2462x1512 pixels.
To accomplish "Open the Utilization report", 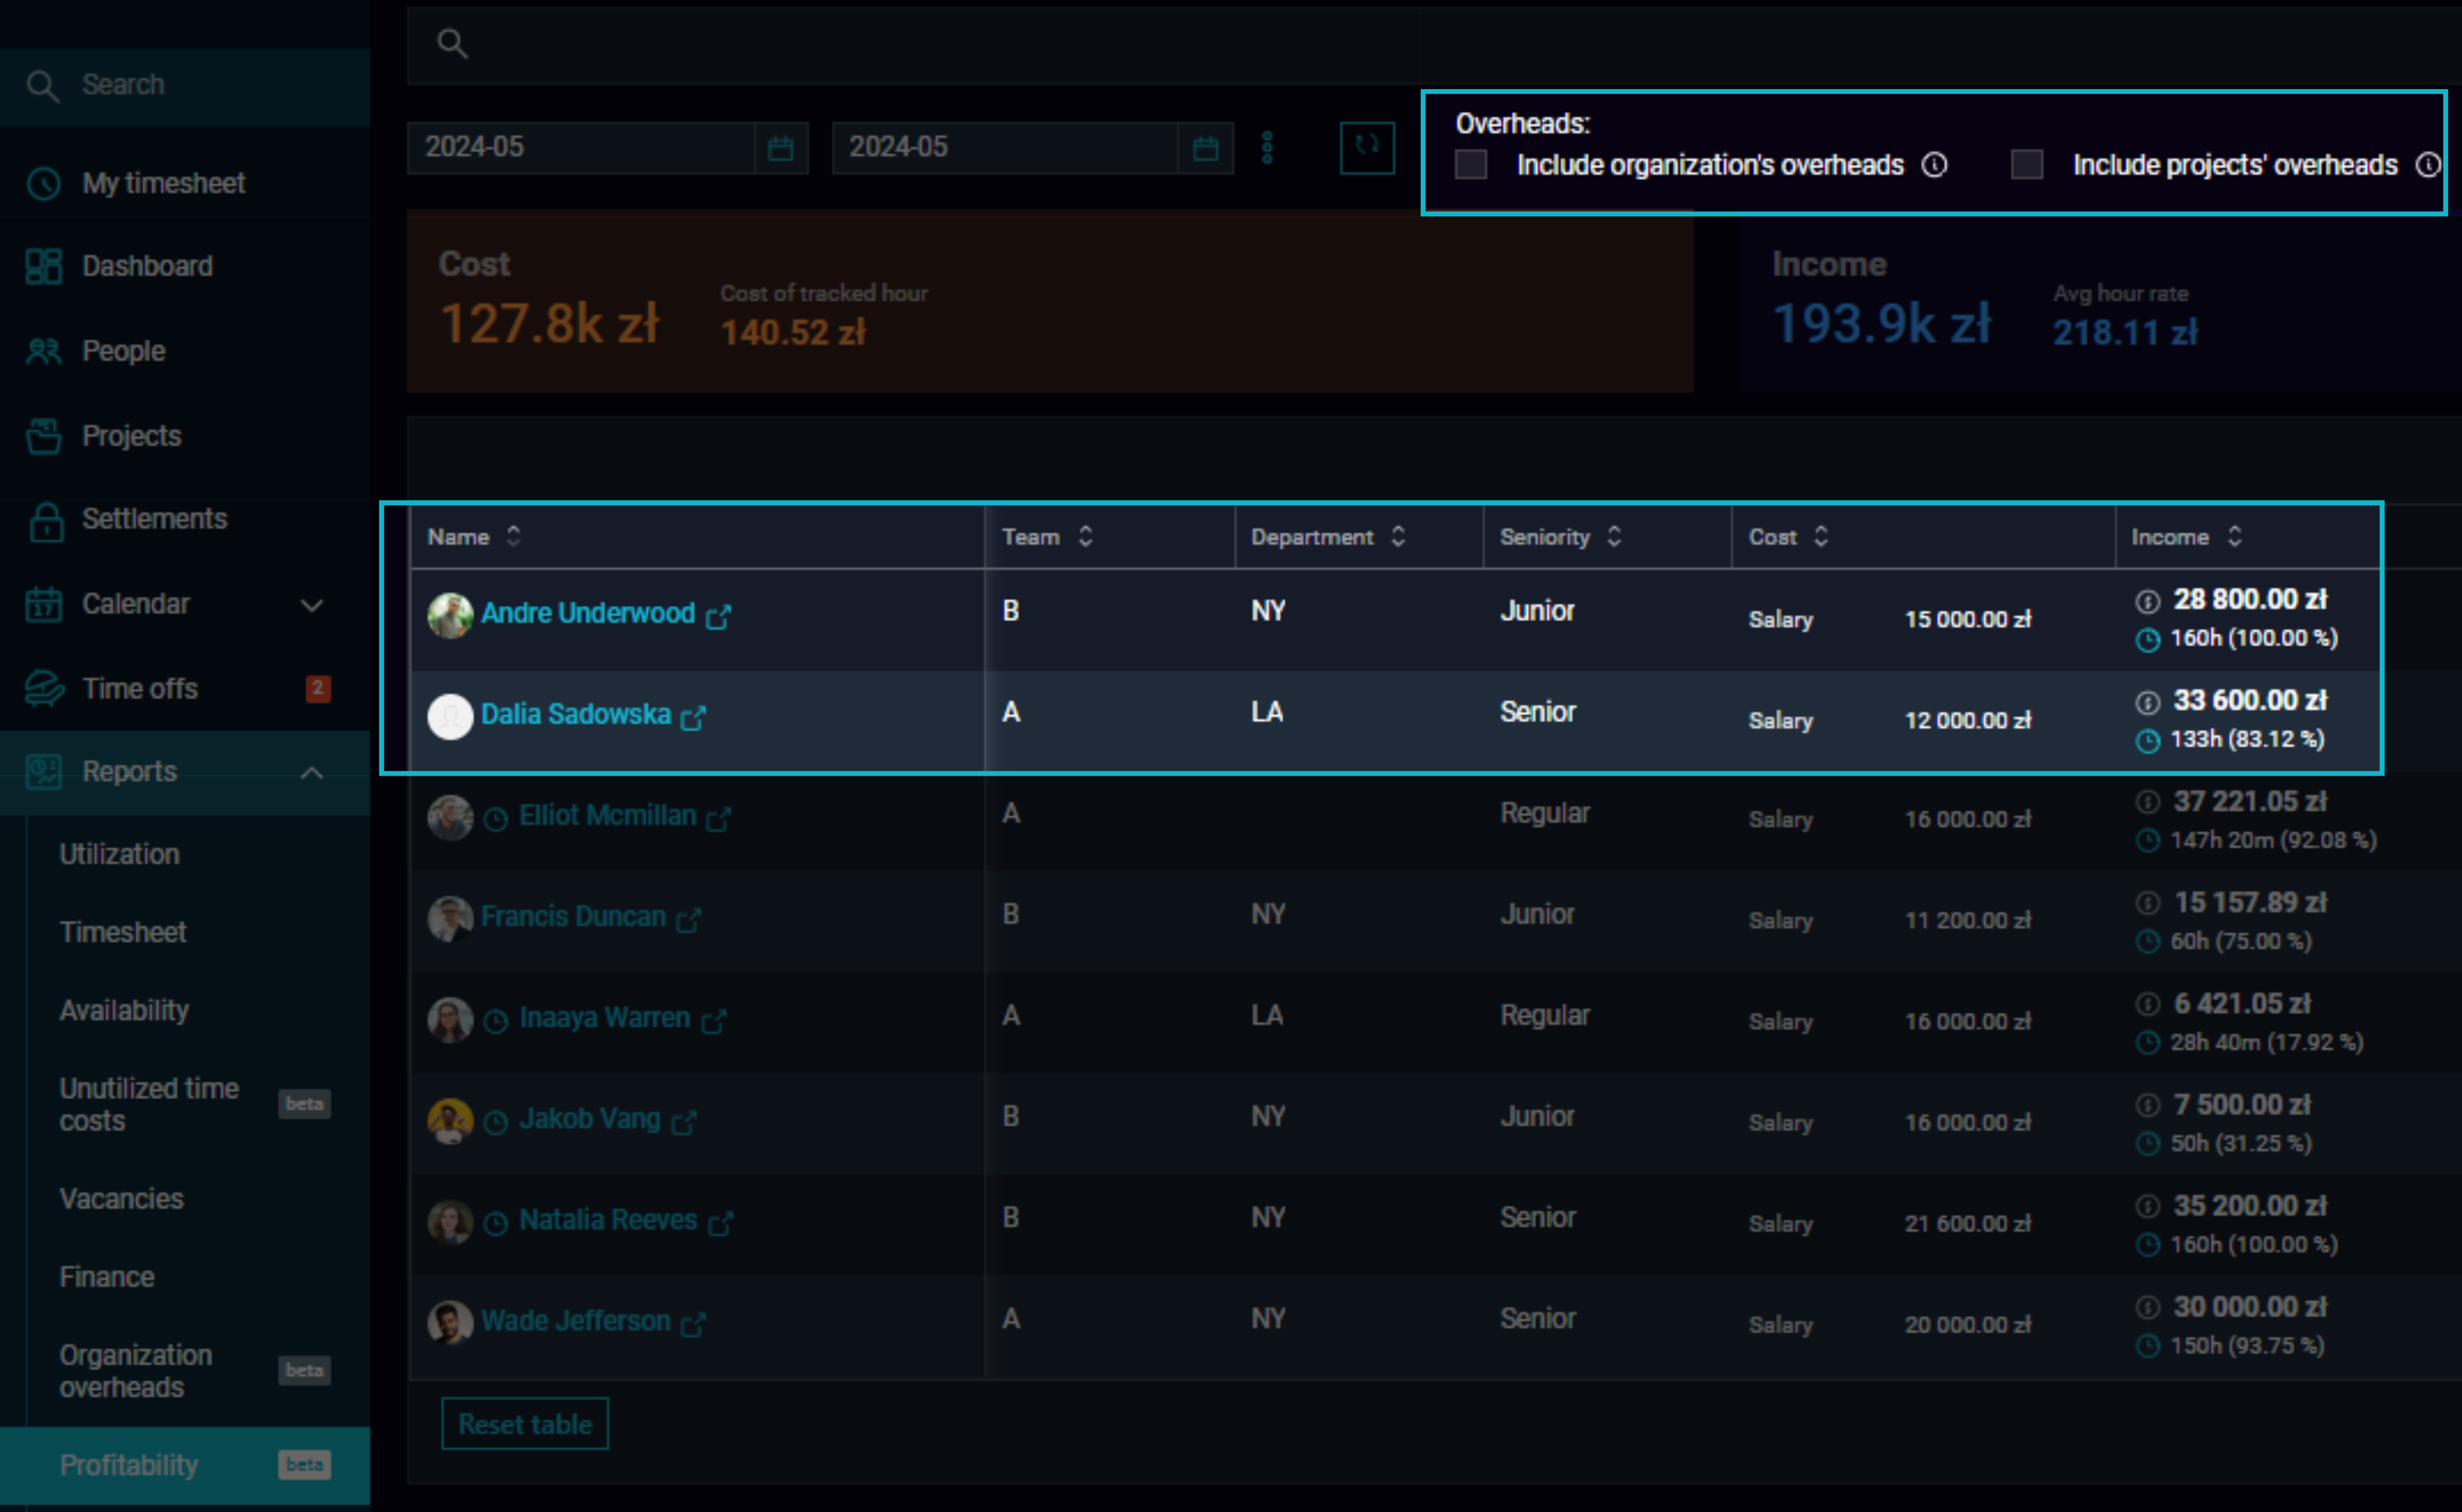I will [x=120, y=855].
